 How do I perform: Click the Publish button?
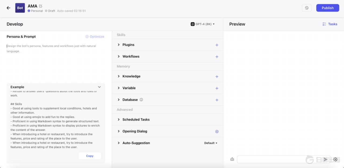click(327, 8)
